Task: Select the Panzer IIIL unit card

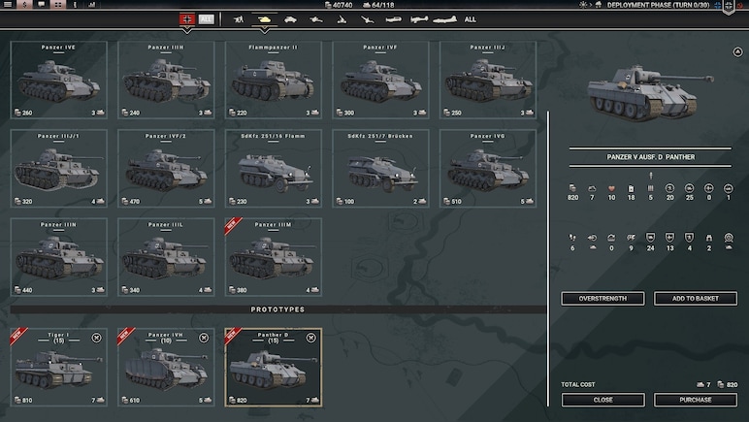Action: click(166, 257)
